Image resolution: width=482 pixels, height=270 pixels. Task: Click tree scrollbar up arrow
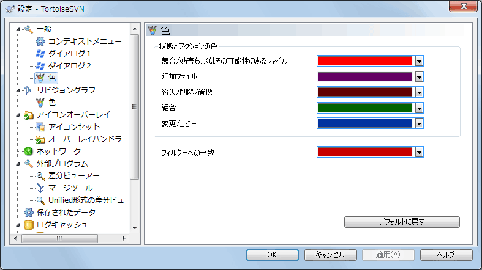[135, 29]
